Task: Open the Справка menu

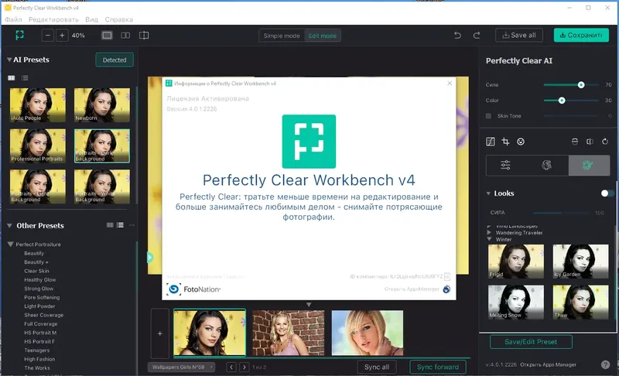Action: [x=119, y=19]
